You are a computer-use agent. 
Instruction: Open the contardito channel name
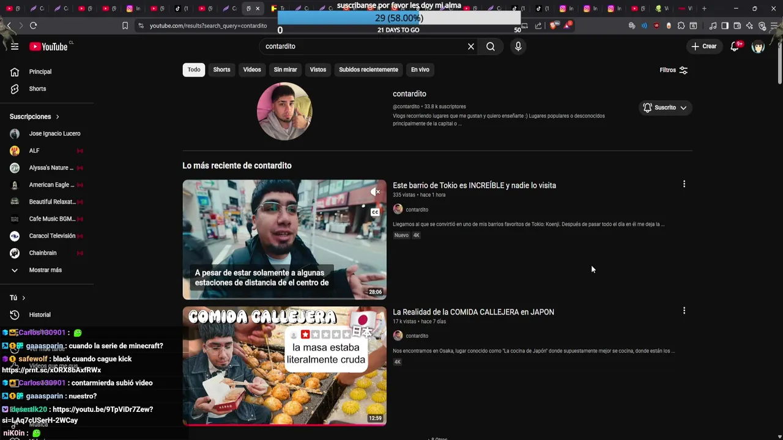click(x=409, y=94)
